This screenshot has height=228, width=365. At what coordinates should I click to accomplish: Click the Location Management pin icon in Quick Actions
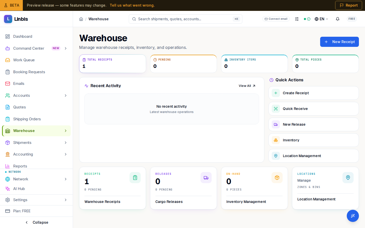[276, 156]
